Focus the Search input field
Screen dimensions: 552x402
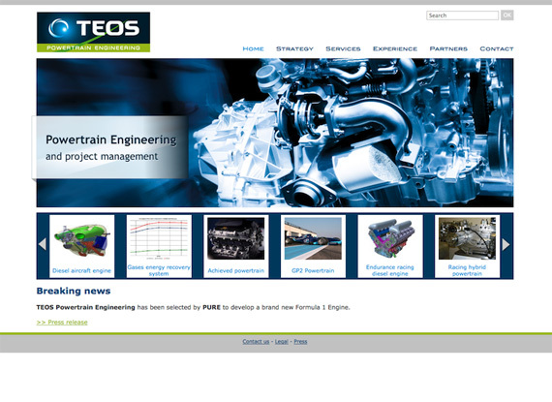tap(462, 15)
